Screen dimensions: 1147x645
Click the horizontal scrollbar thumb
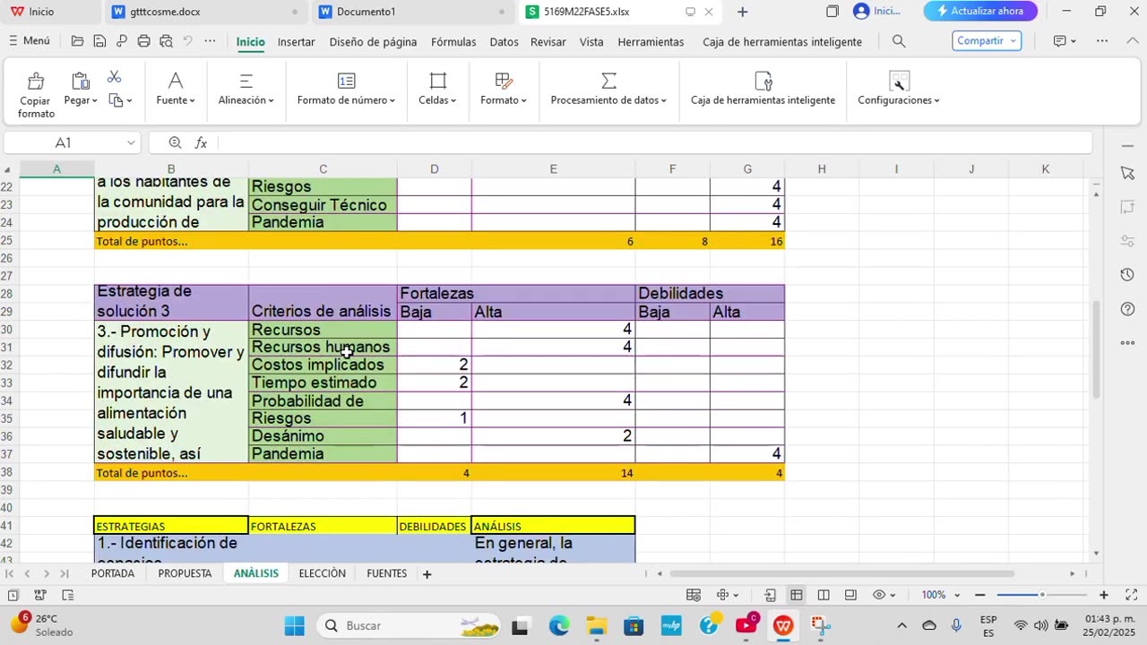841,573
